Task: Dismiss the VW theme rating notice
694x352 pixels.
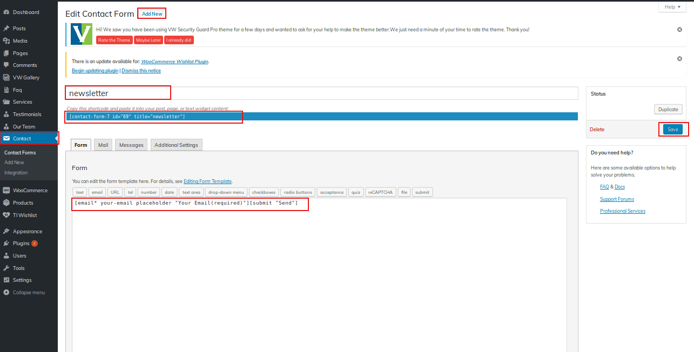Action: point(679,29)
